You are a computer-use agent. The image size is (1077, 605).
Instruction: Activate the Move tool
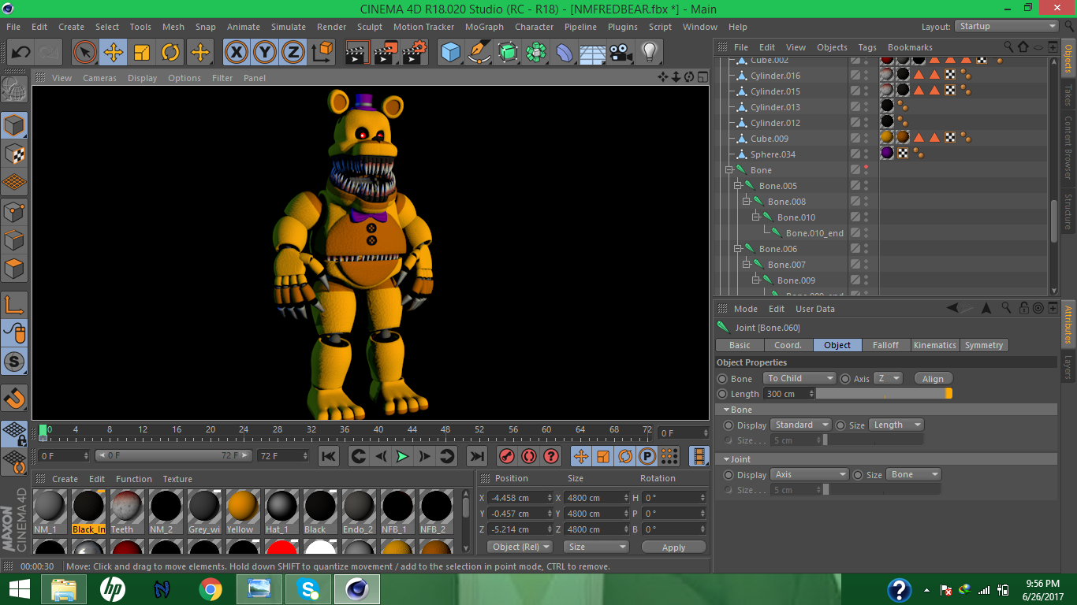pyautogui.click(x=114, y=53)
